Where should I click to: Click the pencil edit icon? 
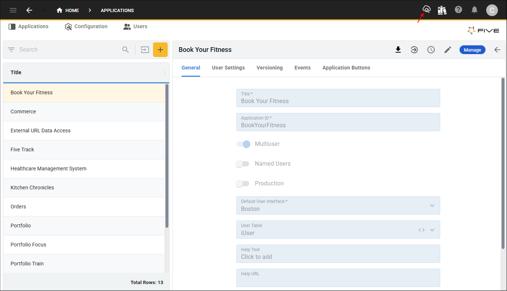coord(448,50)
